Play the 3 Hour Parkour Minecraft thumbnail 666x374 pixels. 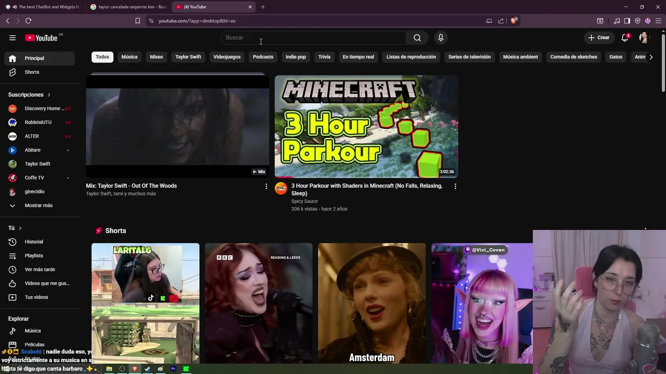366,126
